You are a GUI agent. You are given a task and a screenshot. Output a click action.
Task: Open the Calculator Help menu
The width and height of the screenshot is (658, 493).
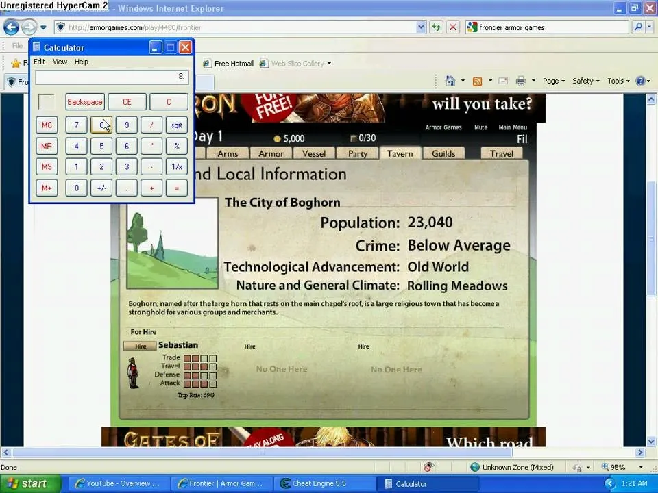point(82,62)
